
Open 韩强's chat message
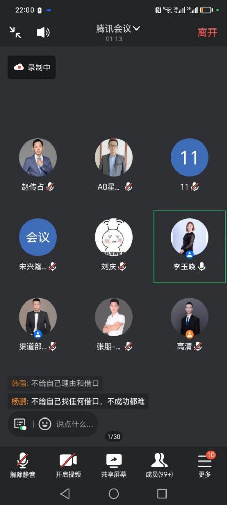(55, 383)
